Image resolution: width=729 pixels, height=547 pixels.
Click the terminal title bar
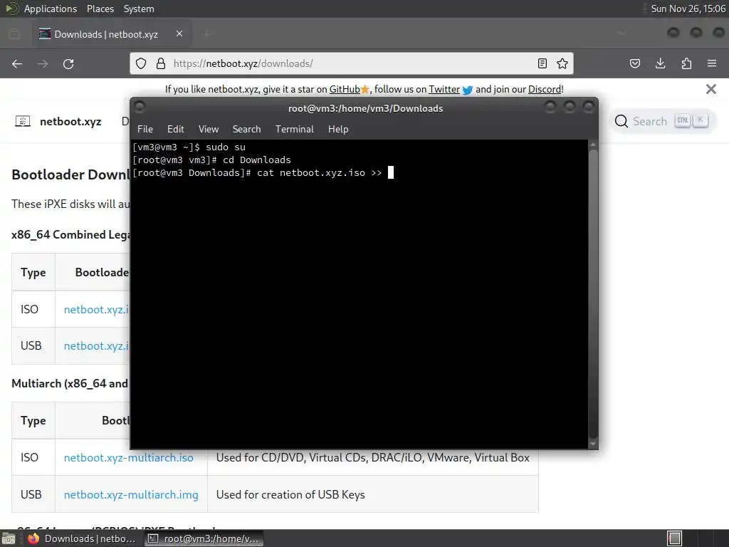(365, 108)
